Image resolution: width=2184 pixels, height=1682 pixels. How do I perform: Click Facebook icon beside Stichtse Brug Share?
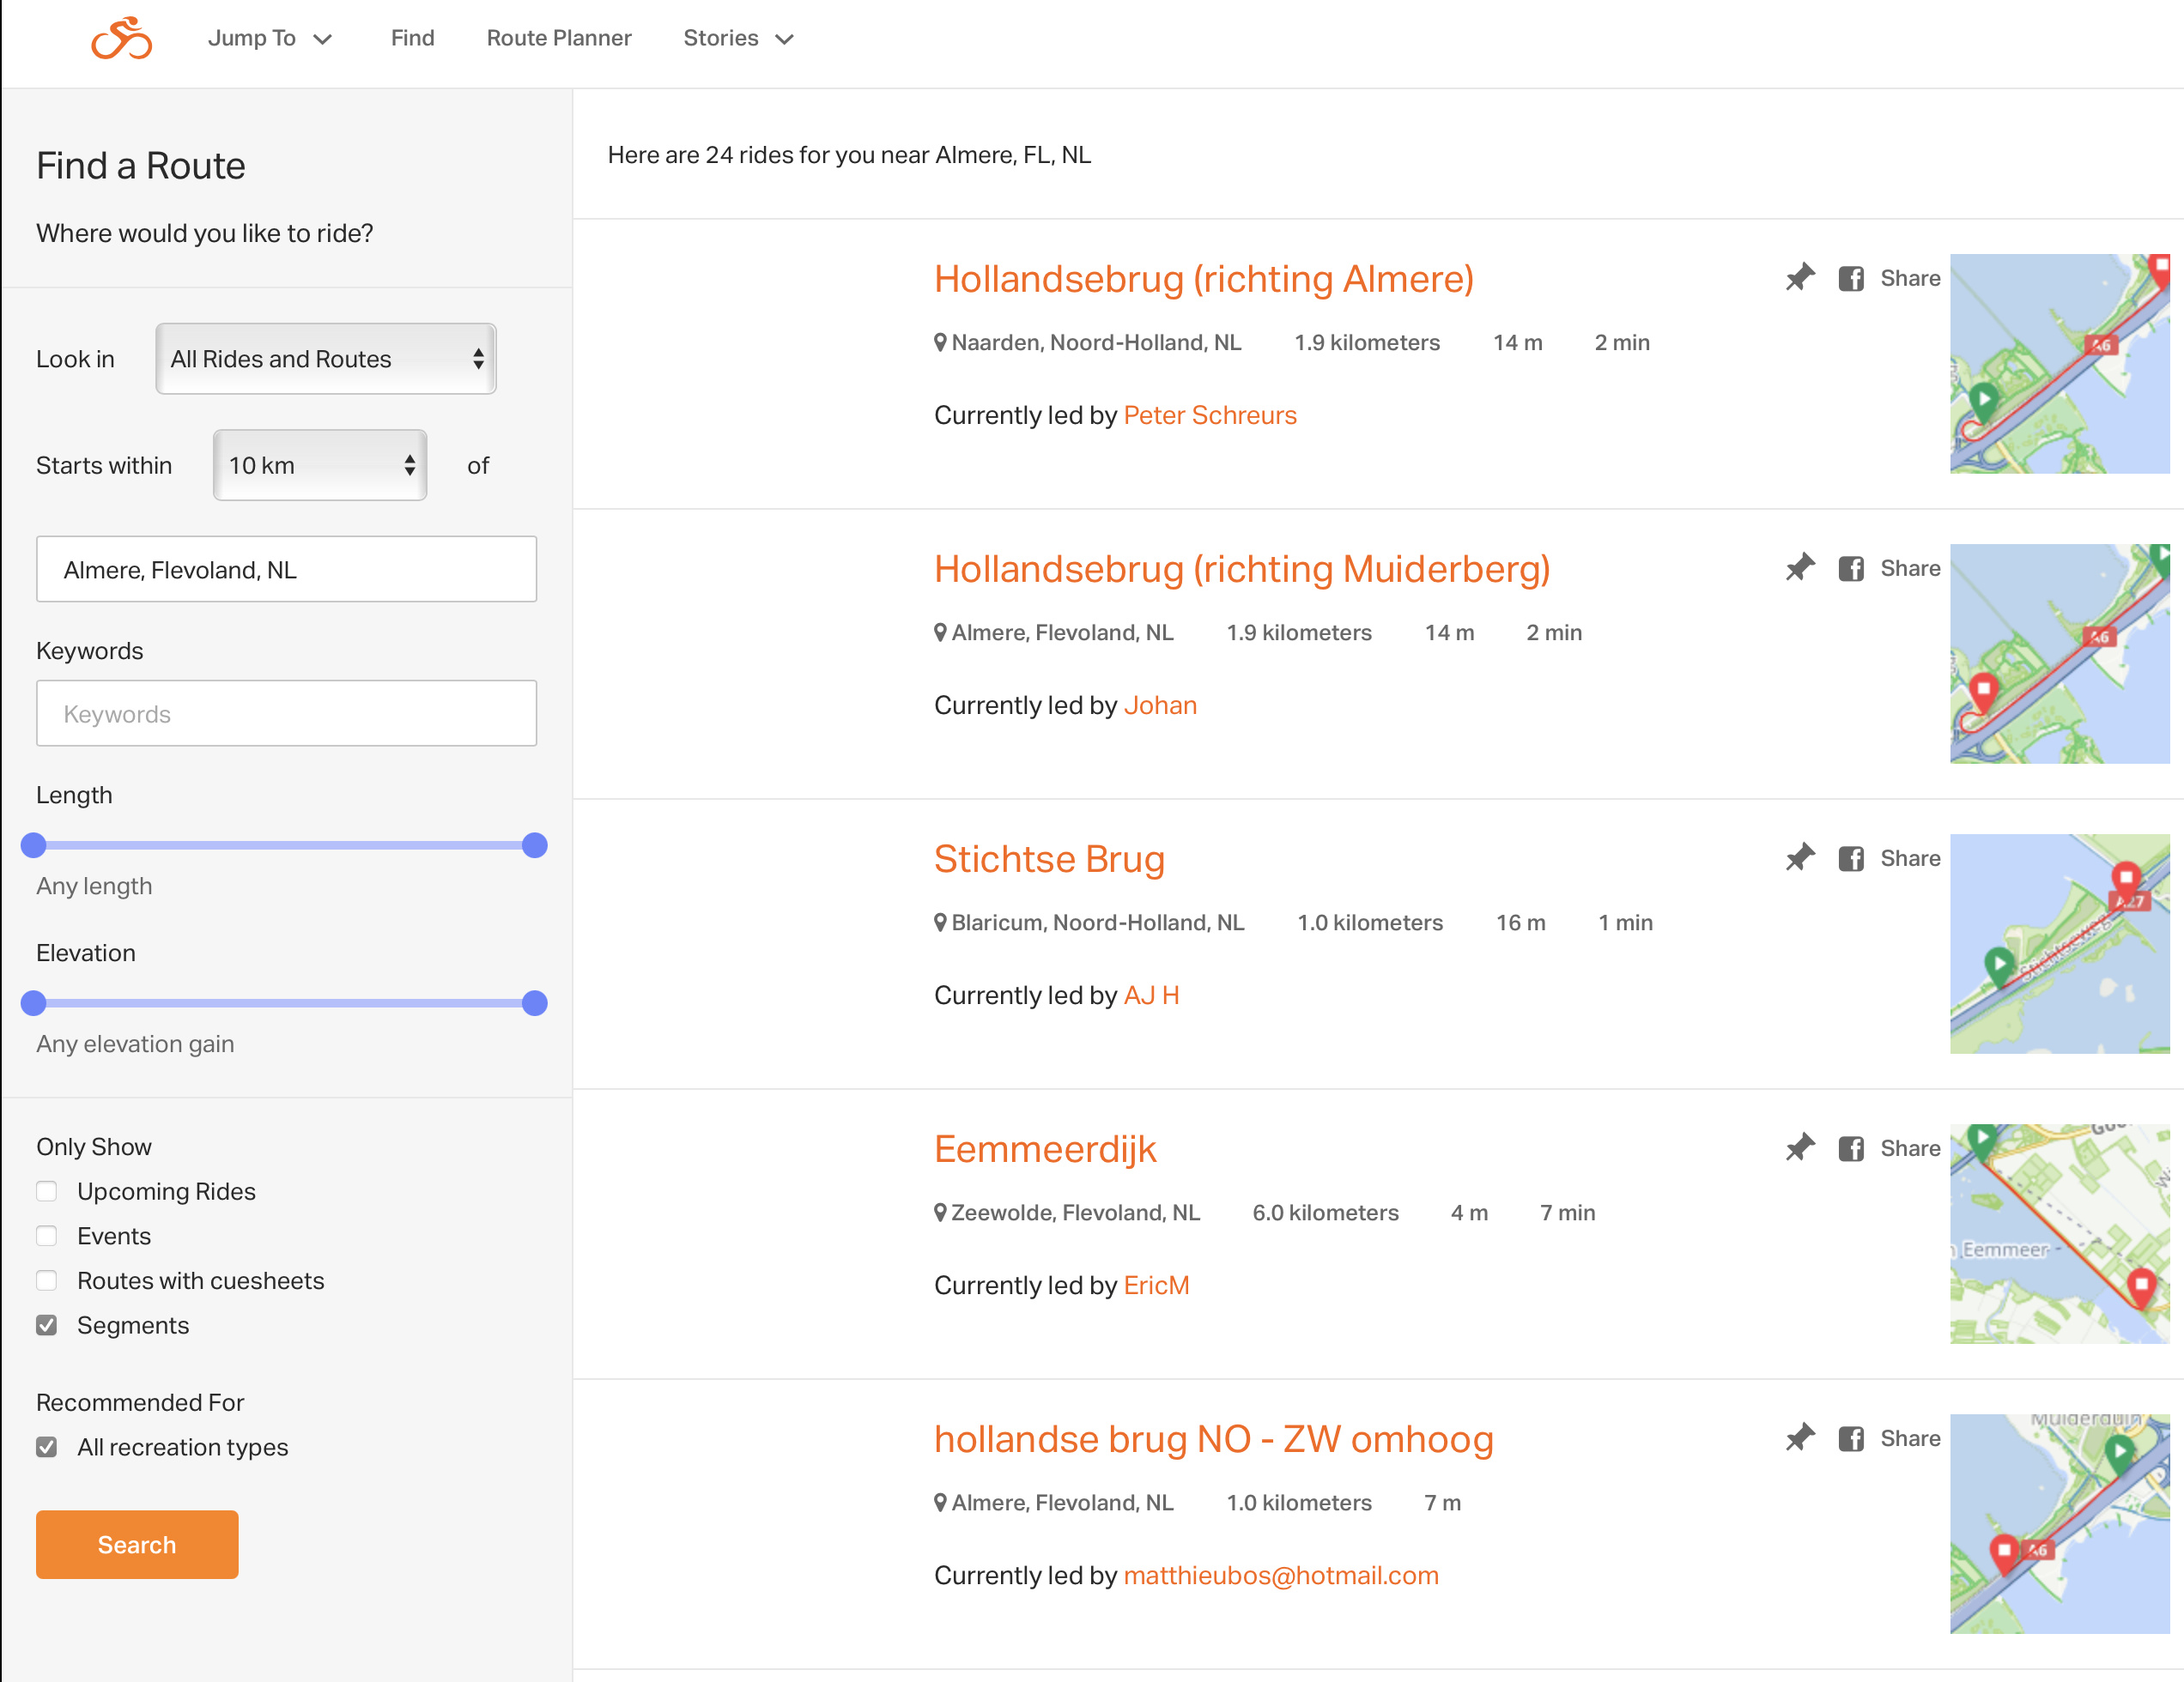pos(1851,858)
